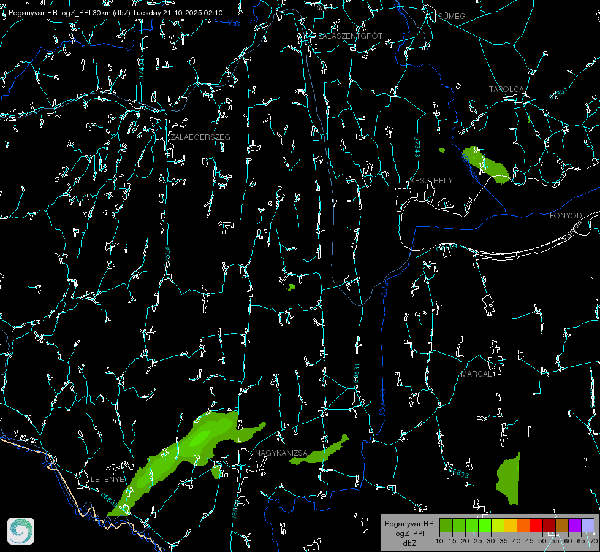The image size is (600, 552).
Task: Click the purple 60–65 dBZ legend swatch
Action: coord(575,525)
